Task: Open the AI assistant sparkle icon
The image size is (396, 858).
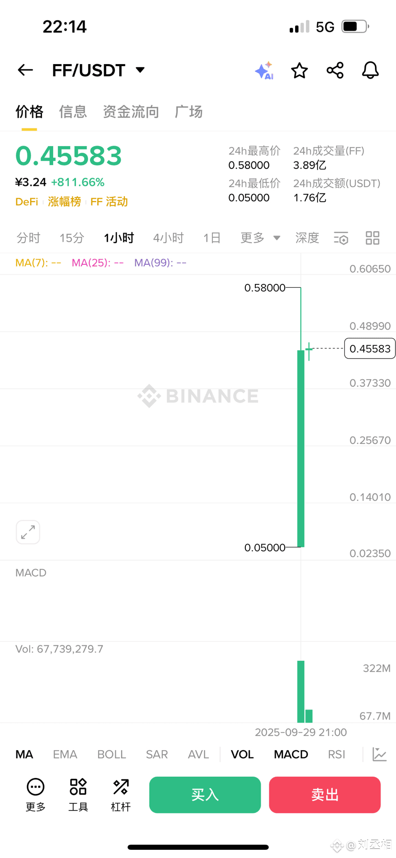Action: click(264, 70)
